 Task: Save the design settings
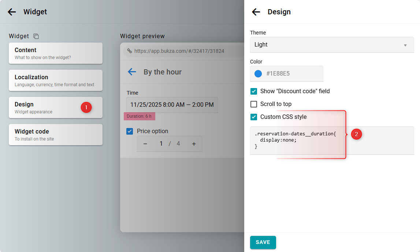[x=263, y=242]
